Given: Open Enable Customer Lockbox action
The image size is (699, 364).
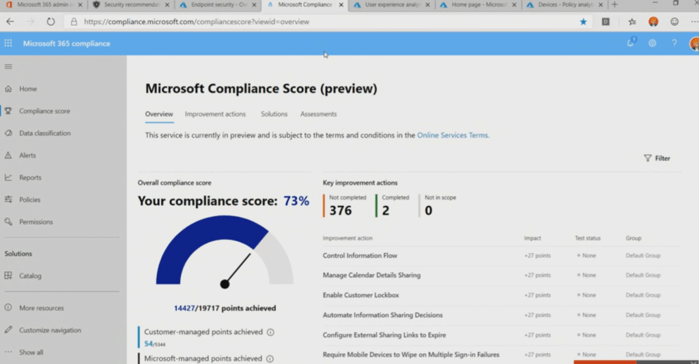Looking at the screenshot, I should click(360, 295).
